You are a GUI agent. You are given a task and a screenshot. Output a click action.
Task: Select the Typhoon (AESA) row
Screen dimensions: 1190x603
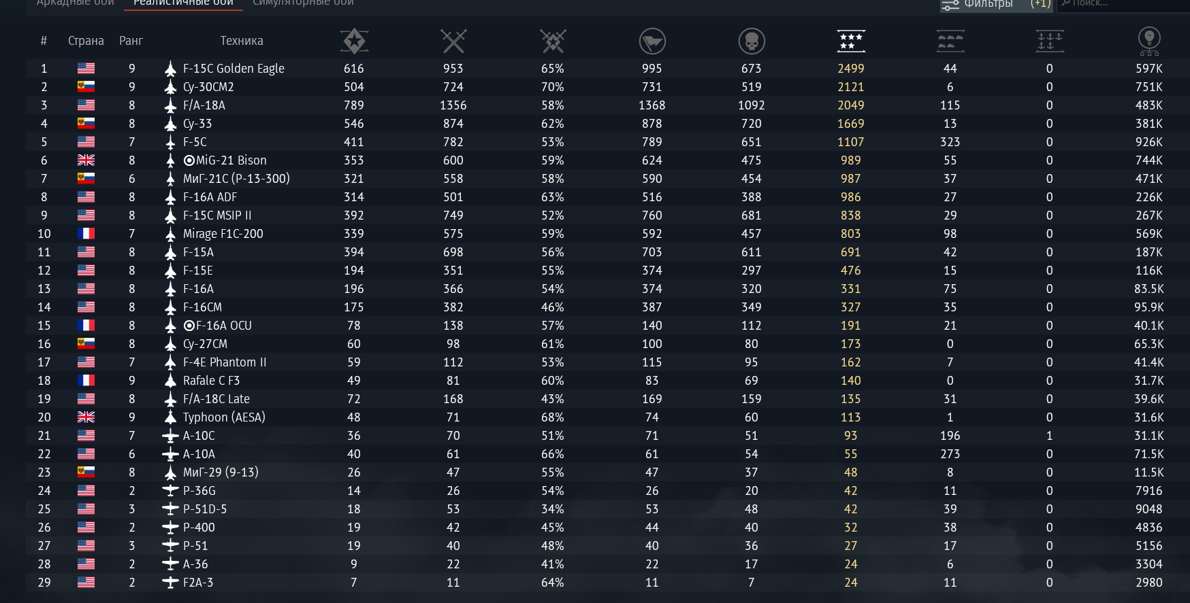(608, 417)
